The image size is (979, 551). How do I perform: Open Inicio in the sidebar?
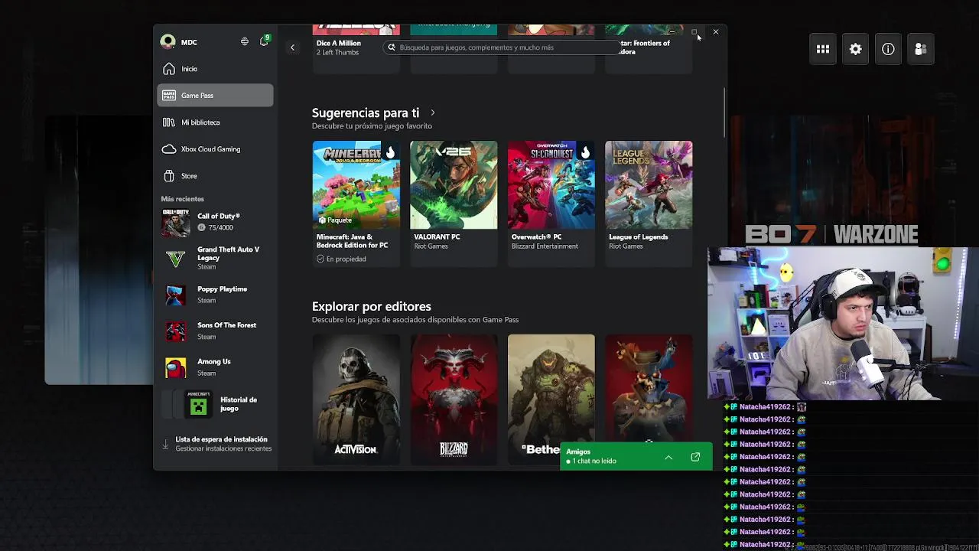[215, 69]
